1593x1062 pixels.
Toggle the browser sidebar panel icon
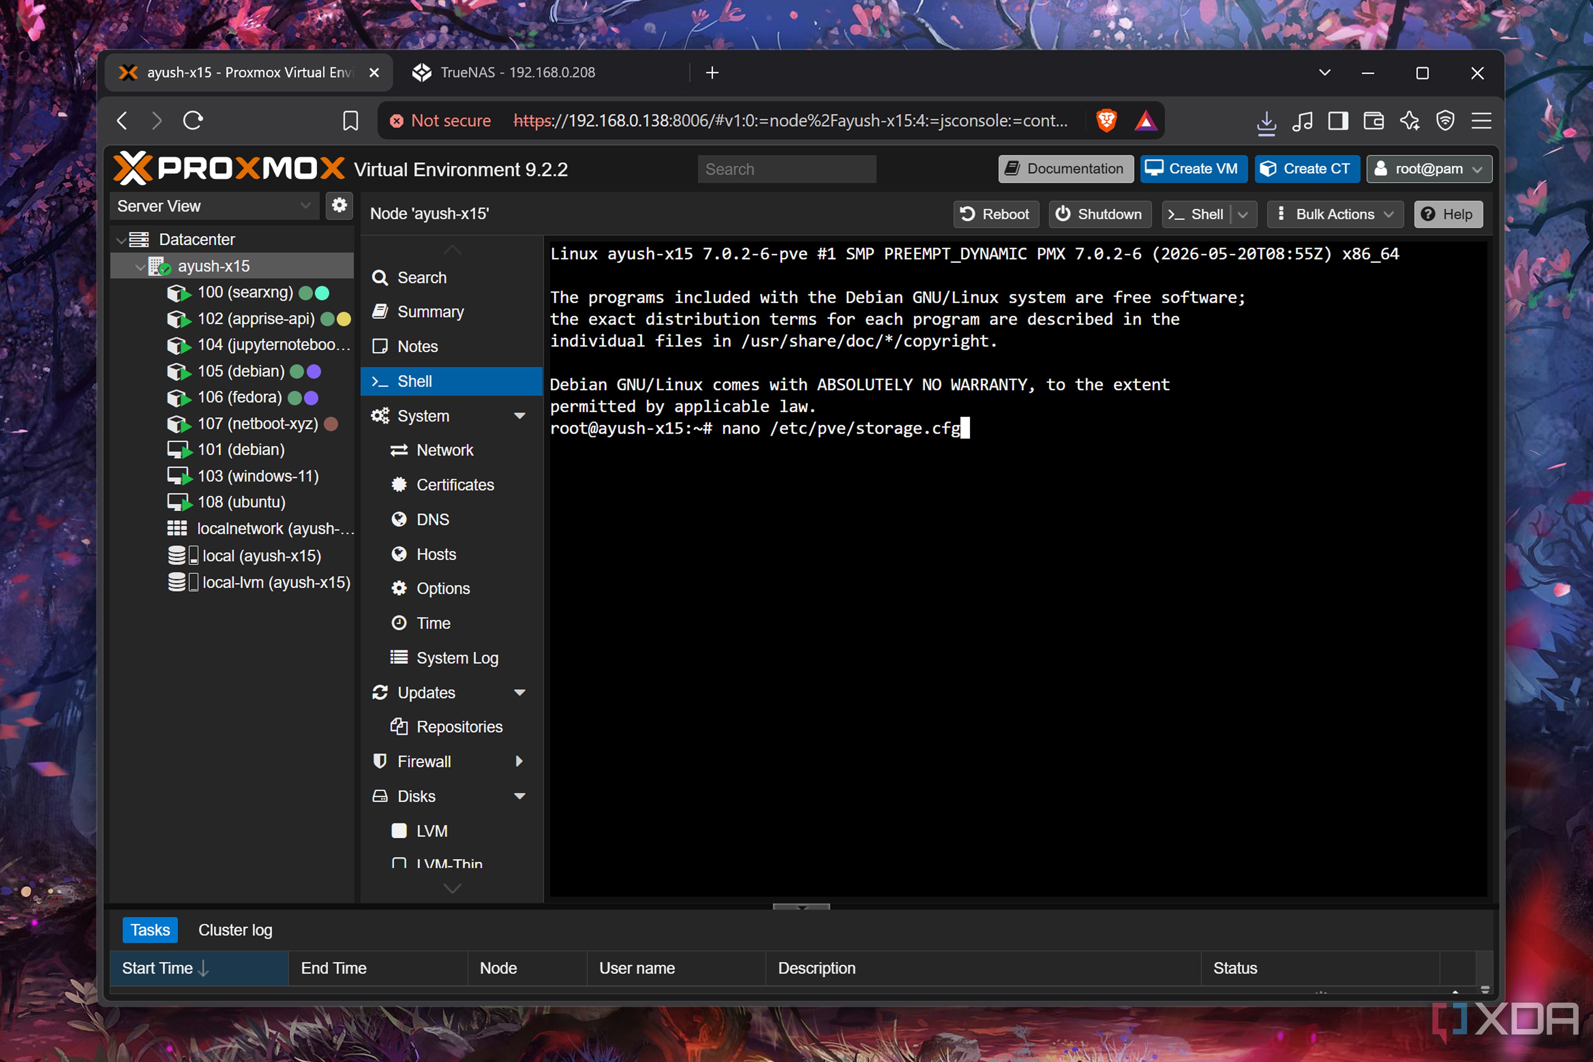point(1338,121)
